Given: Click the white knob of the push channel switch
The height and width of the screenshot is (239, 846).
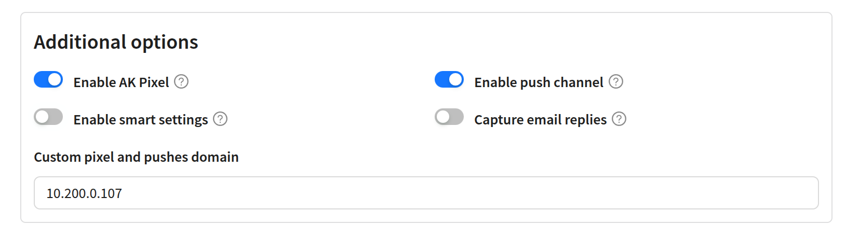Looking at the screenshot, I should [x=455, y=80].
